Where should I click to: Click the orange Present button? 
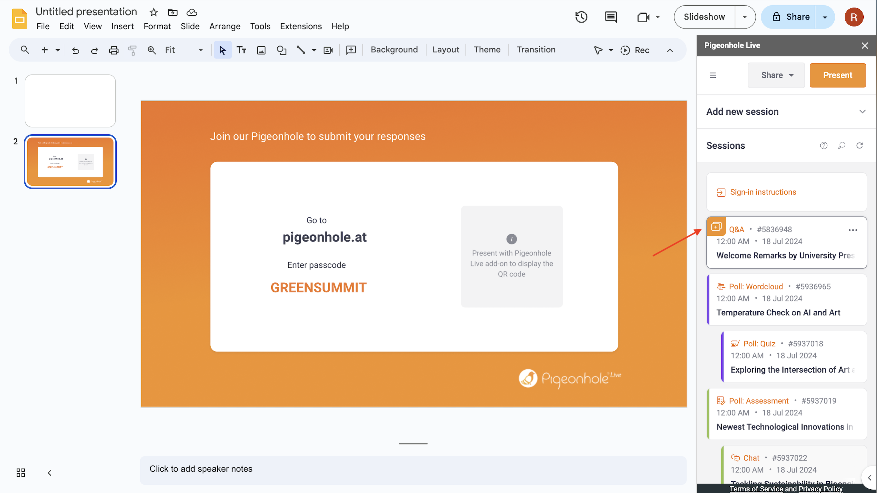(x=837, y=75)
